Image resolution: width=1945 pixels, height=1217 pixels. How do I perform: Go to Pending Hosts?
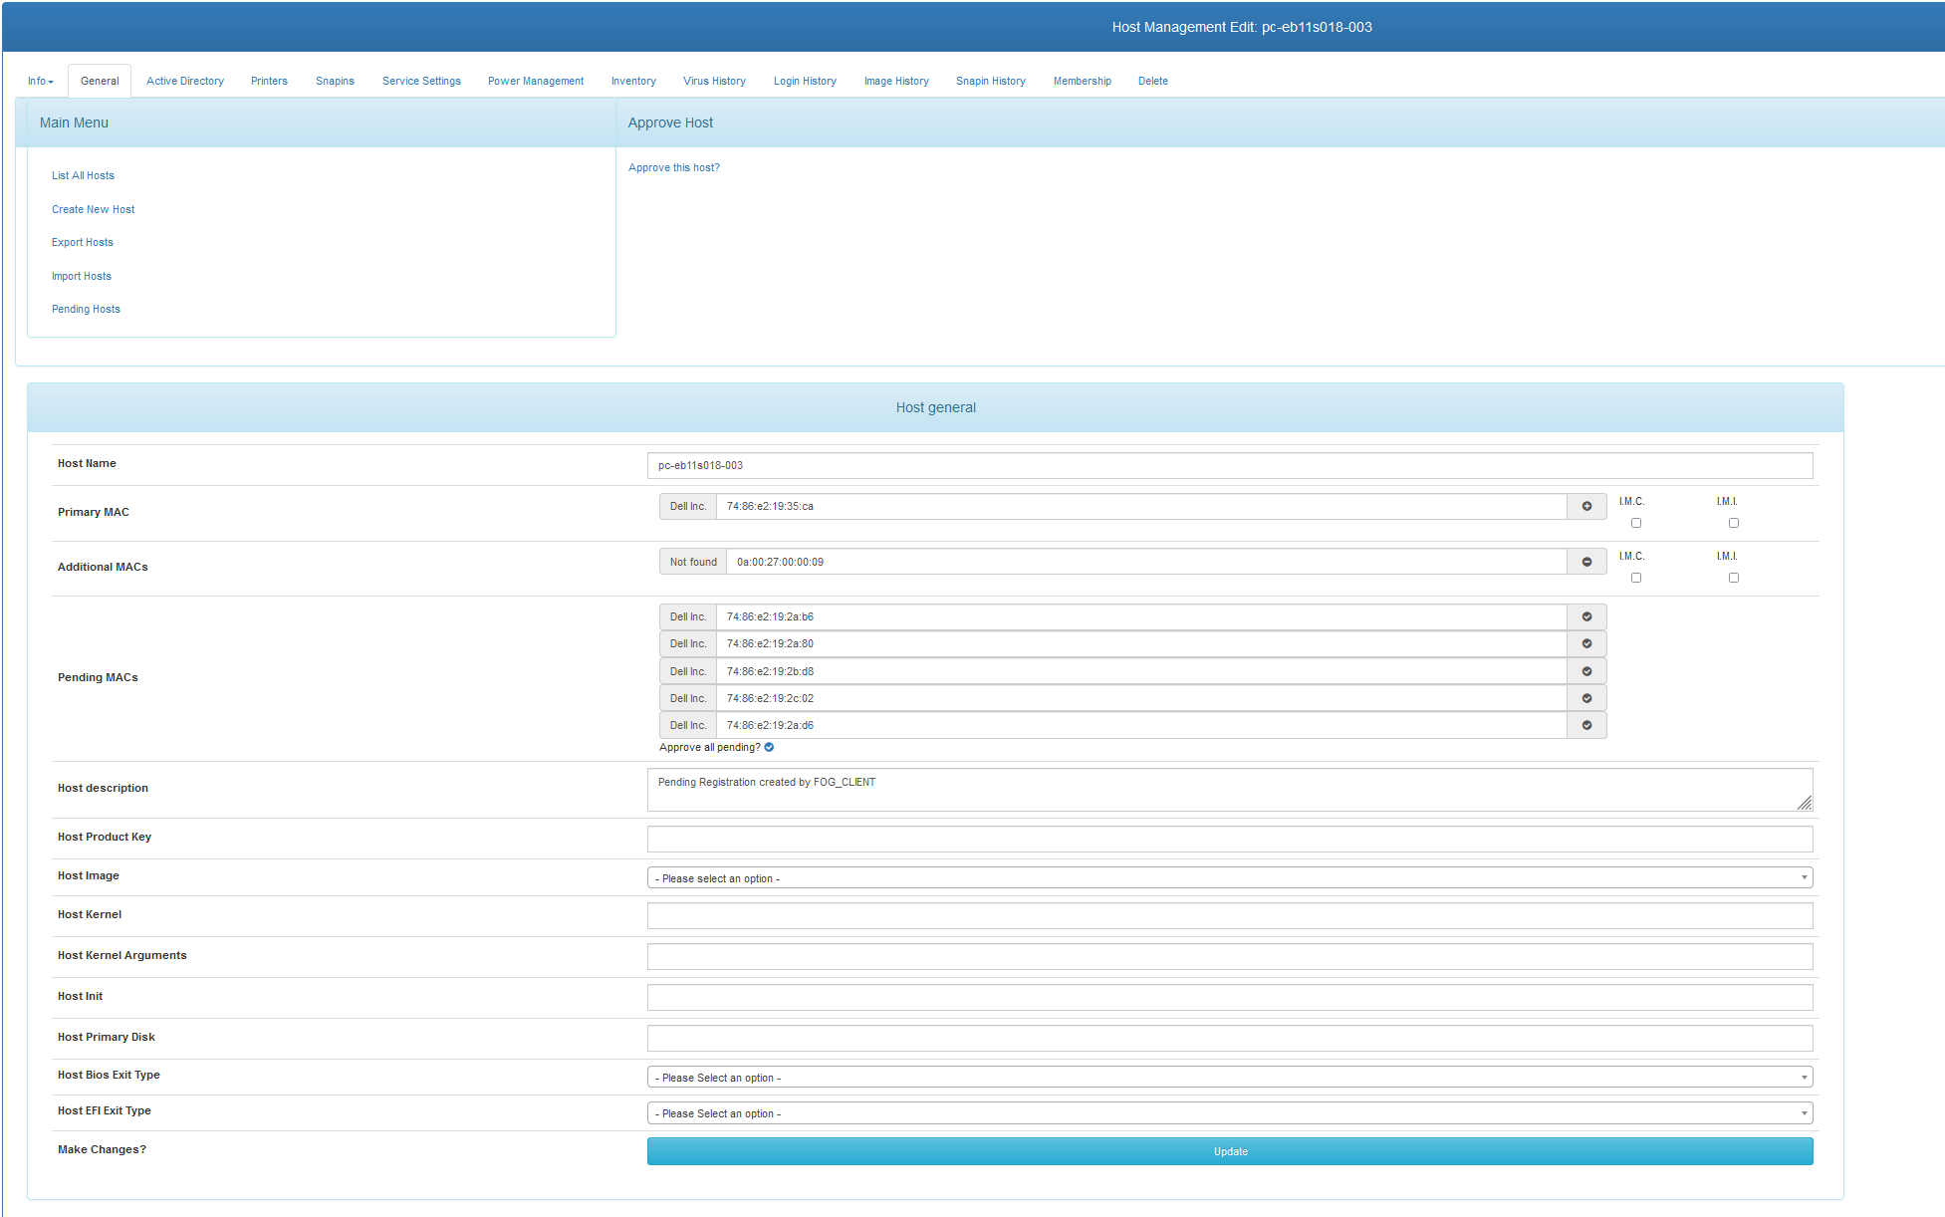point(86,310)
